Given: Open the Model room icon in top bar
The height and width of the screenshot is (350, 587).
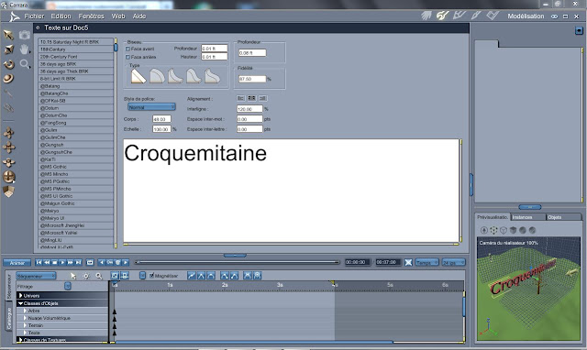Looking at the screenshot, I should click(x=442, y=16).
